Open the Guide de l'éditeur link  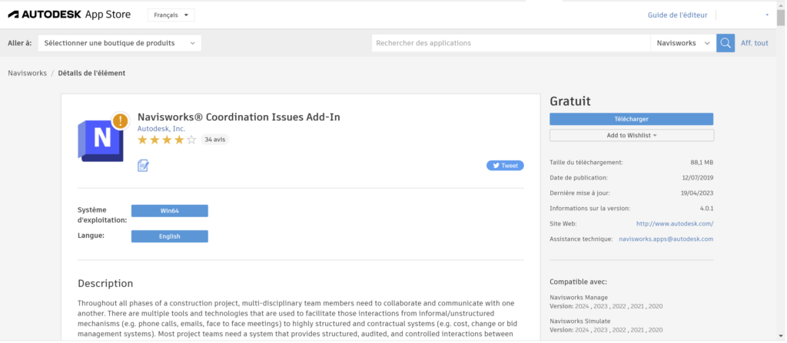(677, 15)
